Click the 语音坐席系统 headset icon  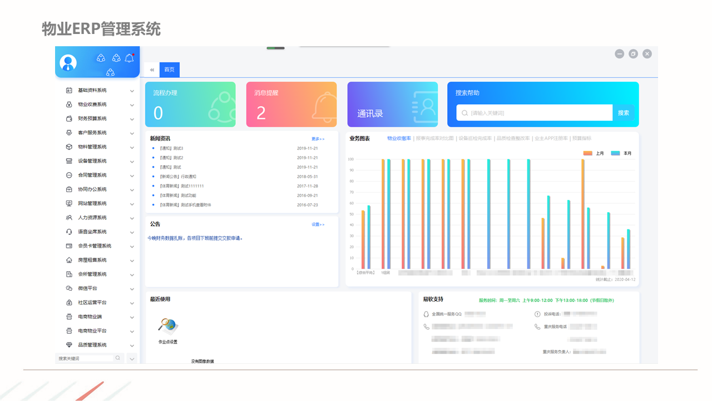point(69,232)
